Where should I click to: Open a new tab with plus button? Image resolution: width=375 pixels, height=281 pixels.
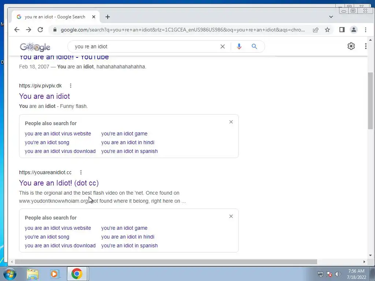point(108,17)
